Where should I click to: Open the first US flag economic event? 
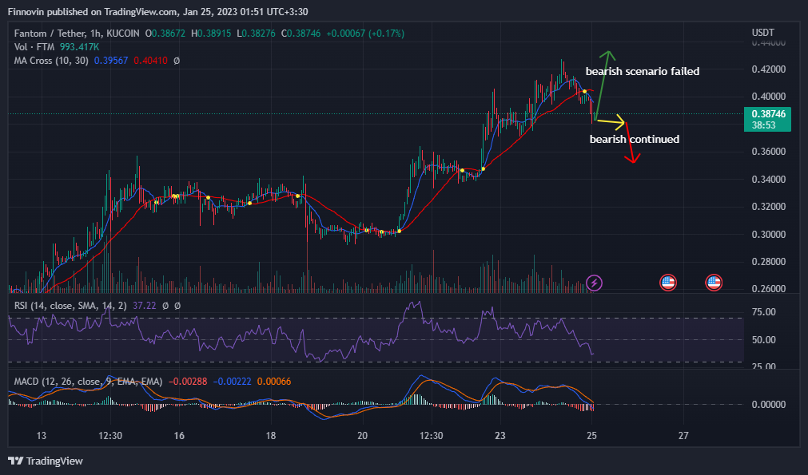tap(668, 283)
